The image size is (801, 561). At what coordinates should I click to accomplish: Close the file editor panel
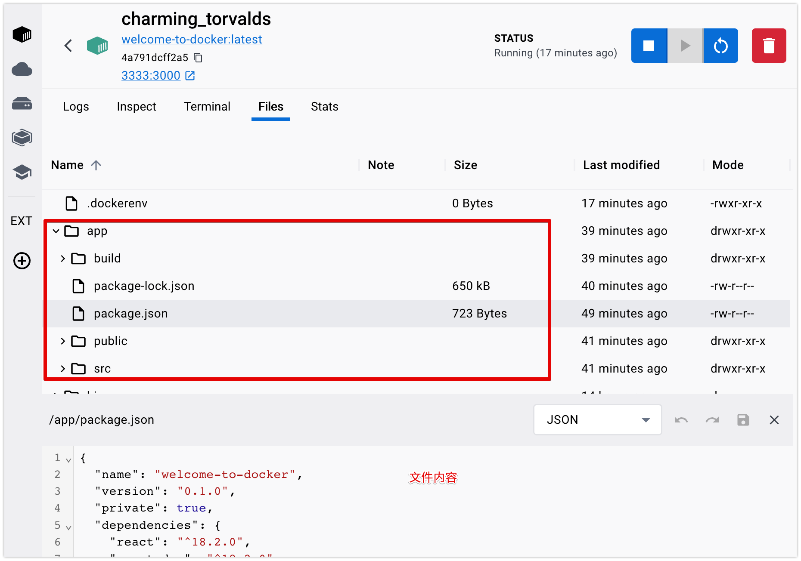[x=774, y=420]
